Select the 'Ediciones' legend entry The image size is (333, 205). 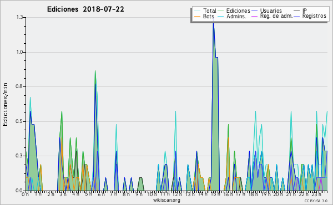pyautogui.click(x=238, y=11)
